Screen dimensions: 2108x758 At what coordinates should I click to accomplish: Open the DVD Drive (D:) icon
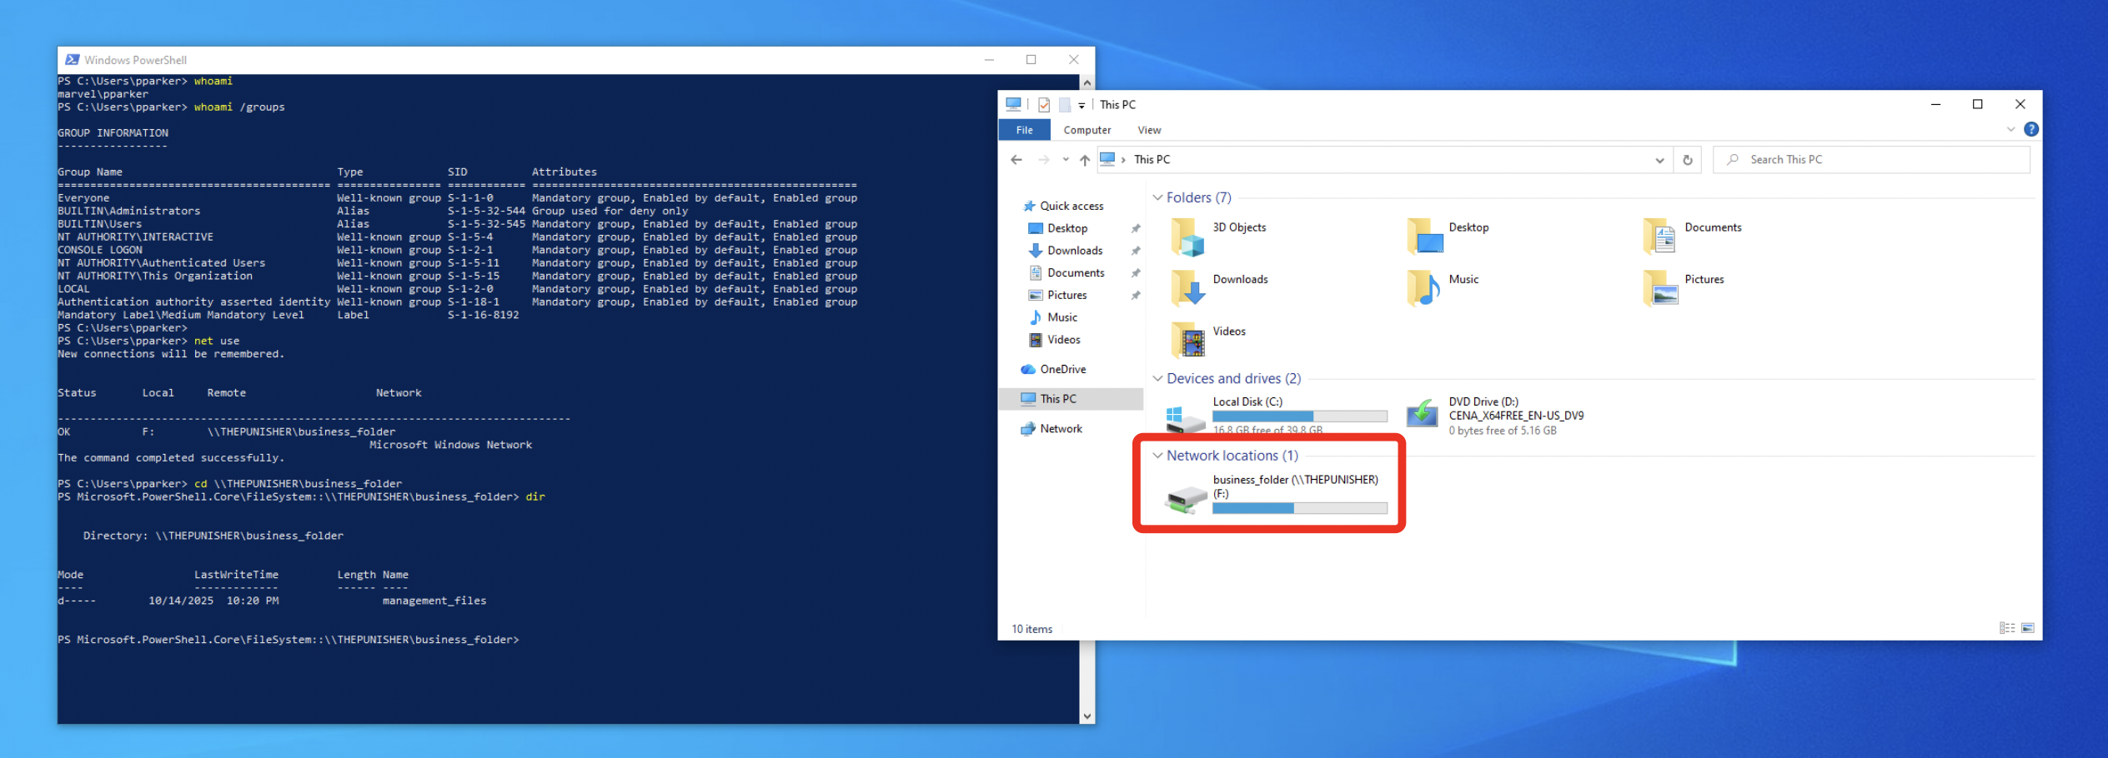pos(1422,414)
